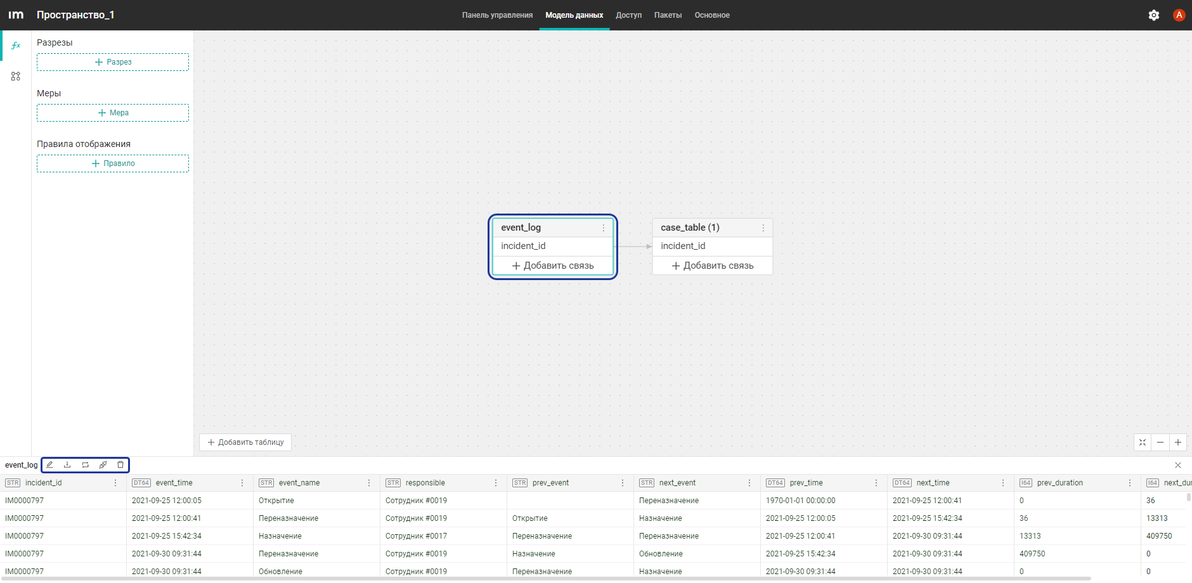Screen dimensions: 1192x583
Task: Download the event_log table data
Action: click(x=67, y=465)
